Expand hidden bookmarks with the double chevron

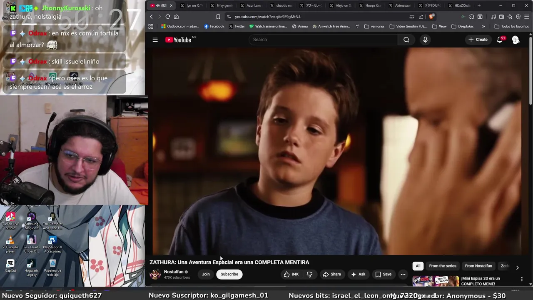tap(483, 26)
